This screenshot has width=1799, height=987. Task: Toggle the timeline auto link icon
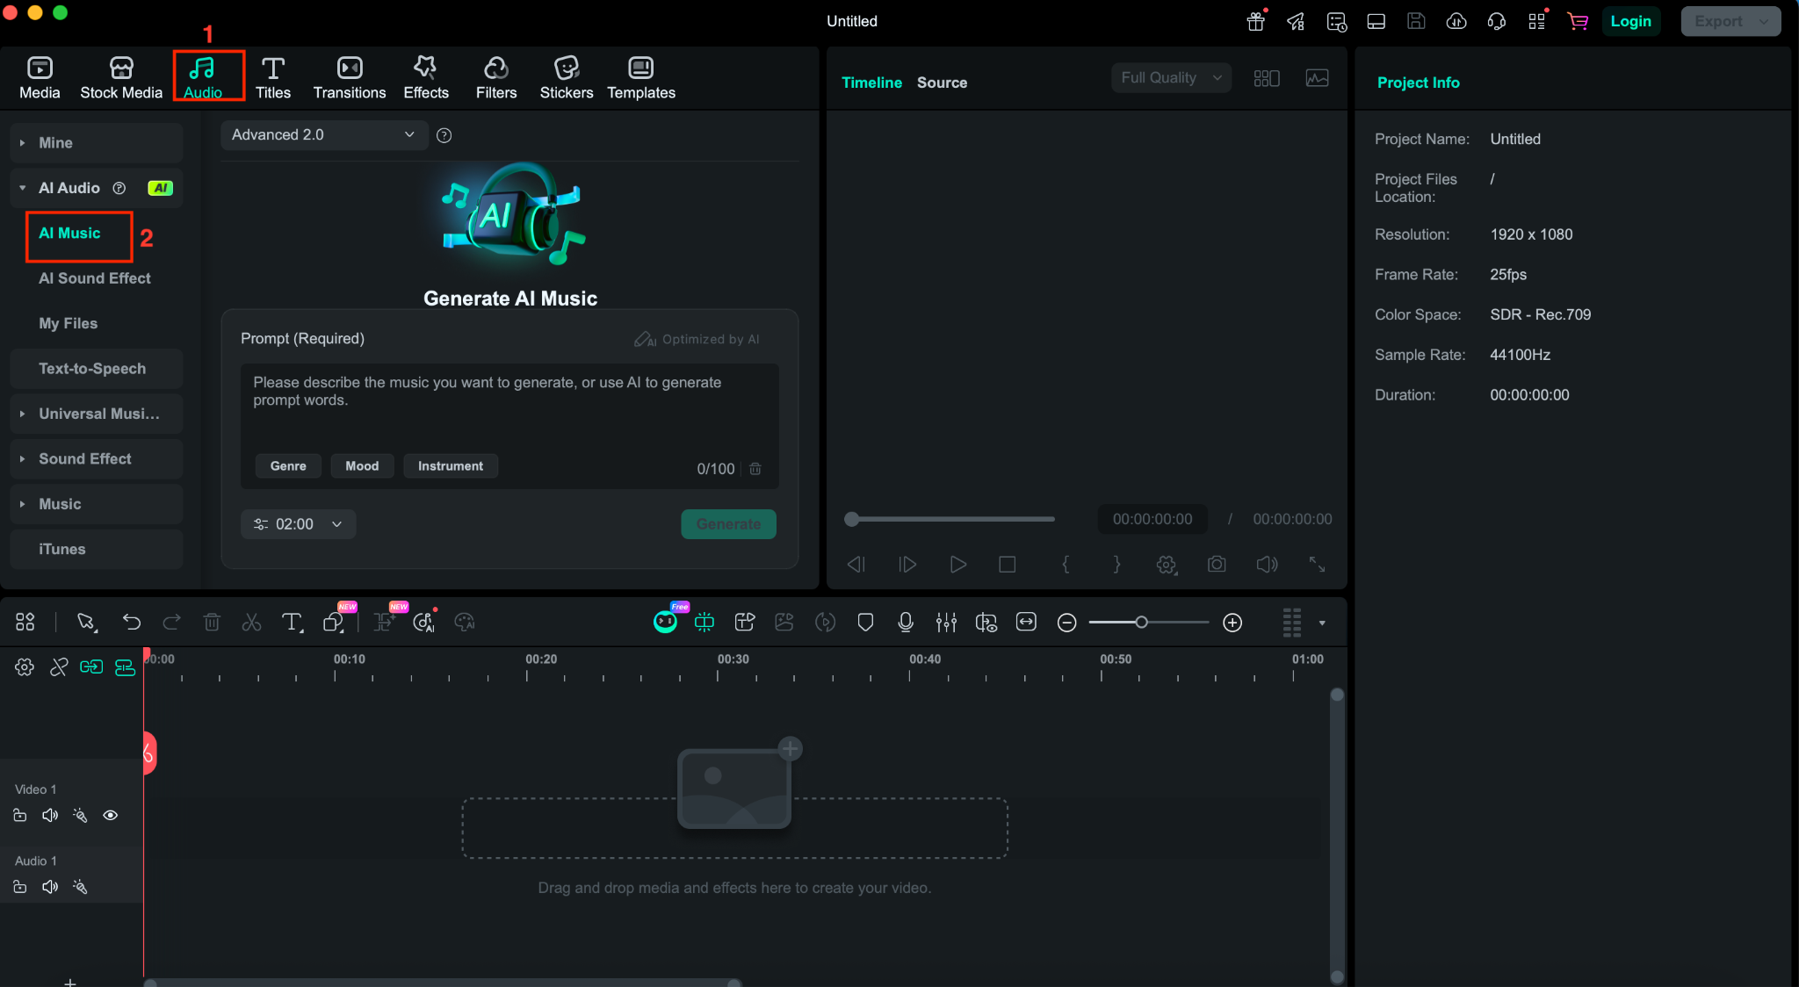tap(91, 667)
